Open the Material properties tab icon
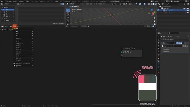This screenshot has width=190, height=107. [x=159, y=73]
